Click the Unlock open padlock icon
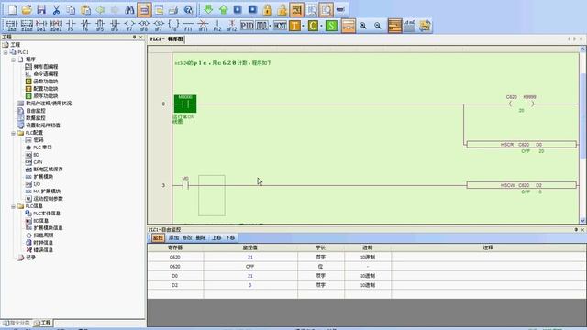587x330 pixels. (x=282, y=10)
